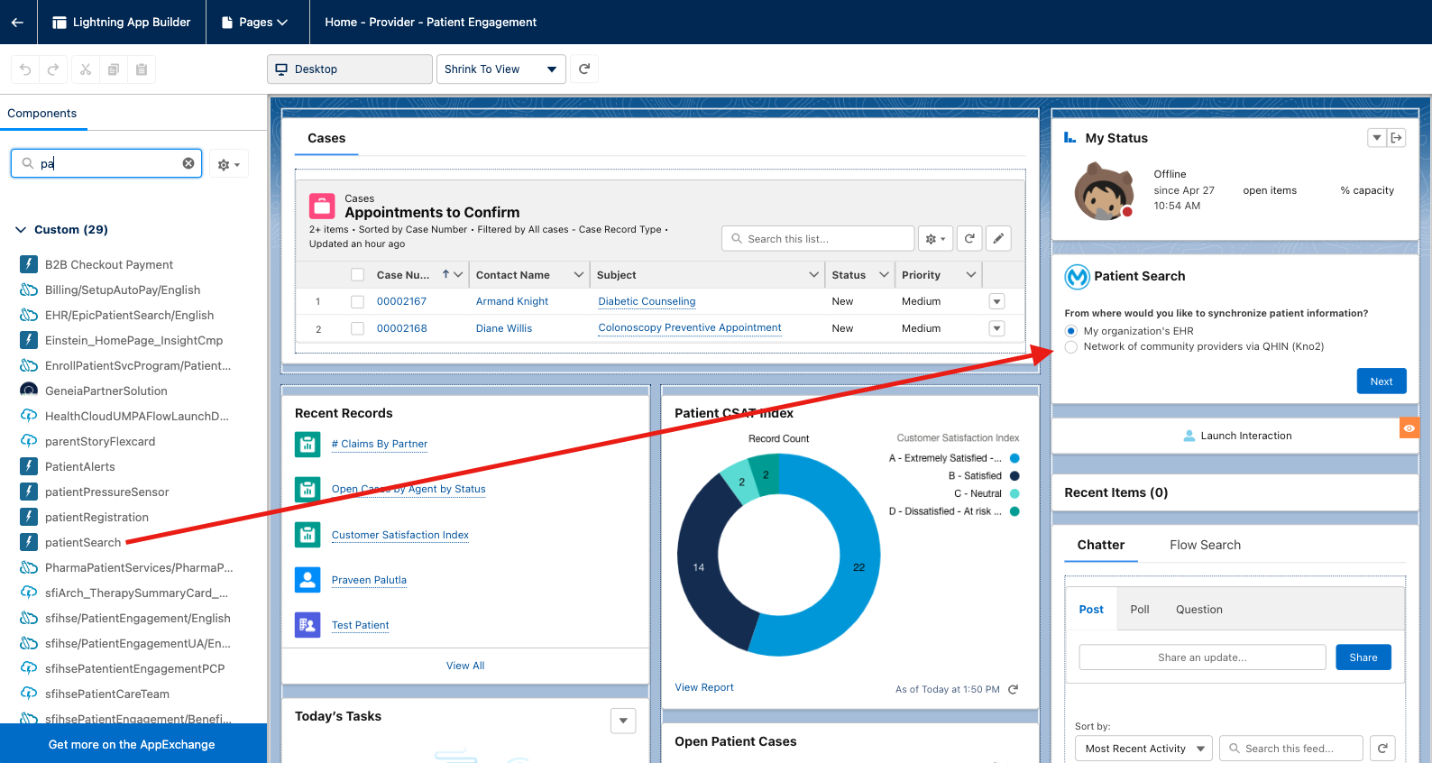Click Get more on the AppExchange

click(x=132, y=744)
